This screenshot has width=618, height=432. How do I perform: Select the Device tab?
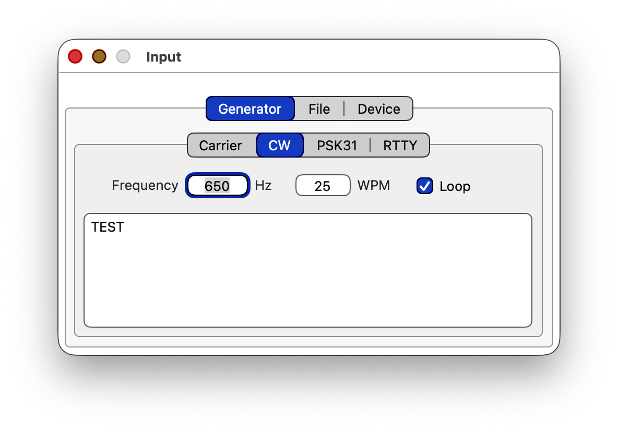point(378,109)
